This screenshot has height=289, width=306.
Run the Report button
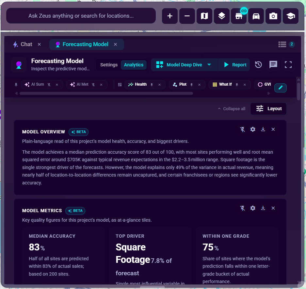click(x=234, y=65)
